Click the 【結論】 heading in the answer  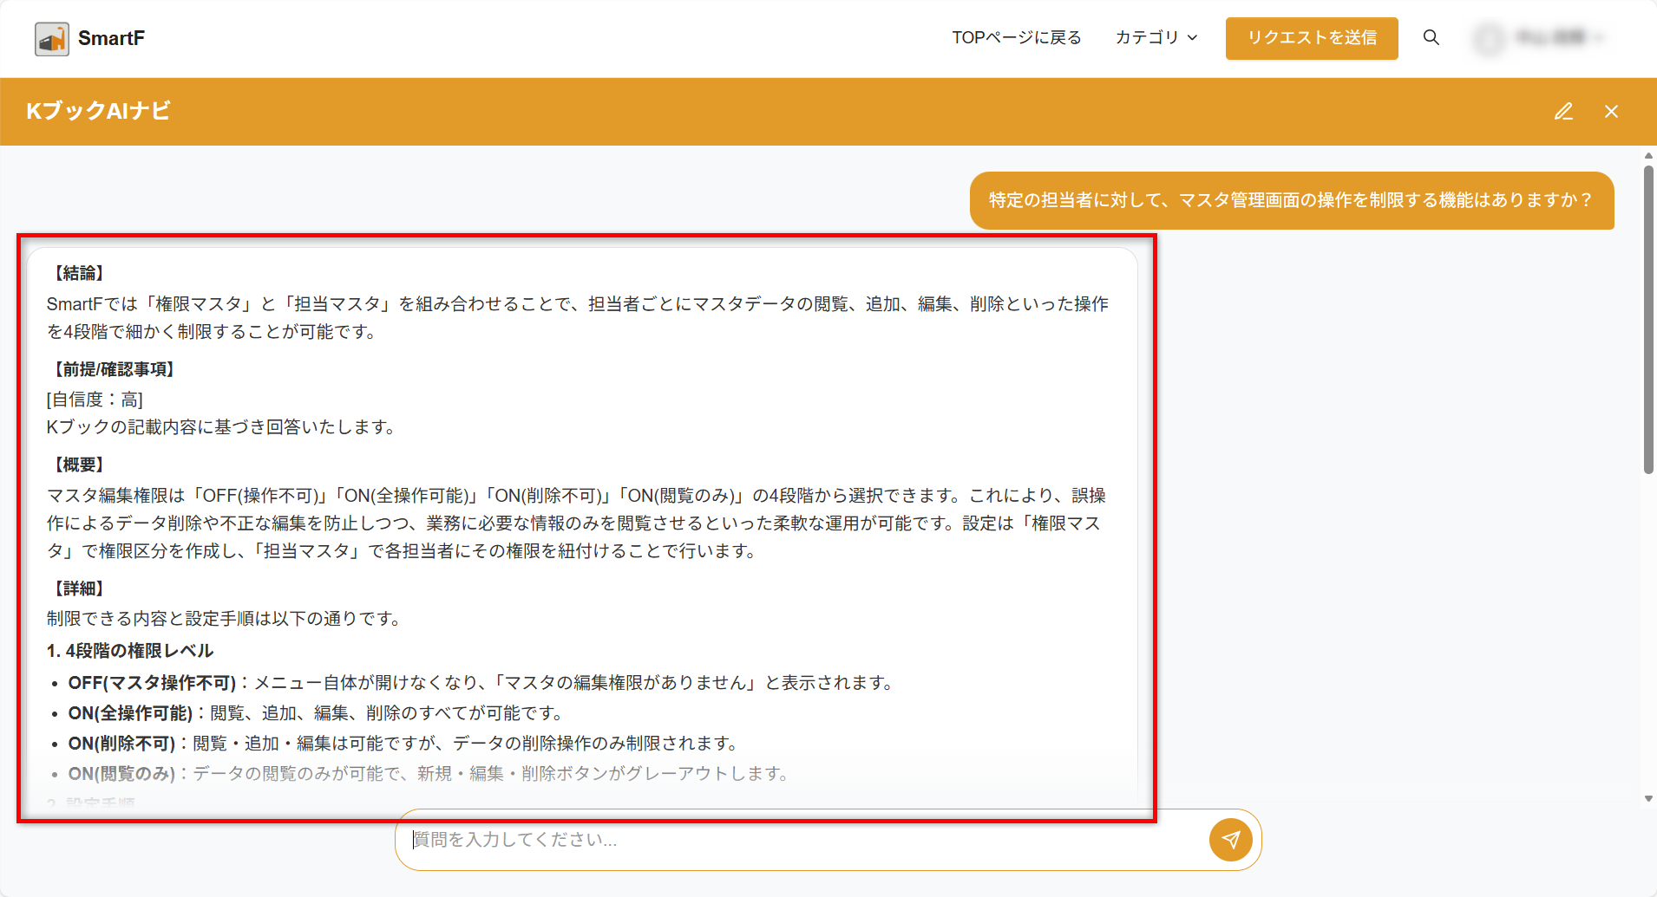click(x=79, y=273)
